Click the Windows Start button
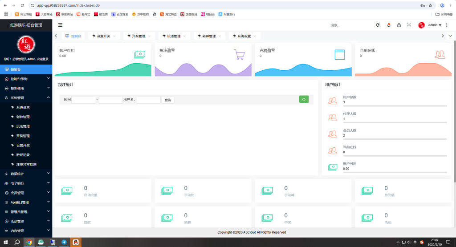The image size is (456, 247). coord(5,242)
